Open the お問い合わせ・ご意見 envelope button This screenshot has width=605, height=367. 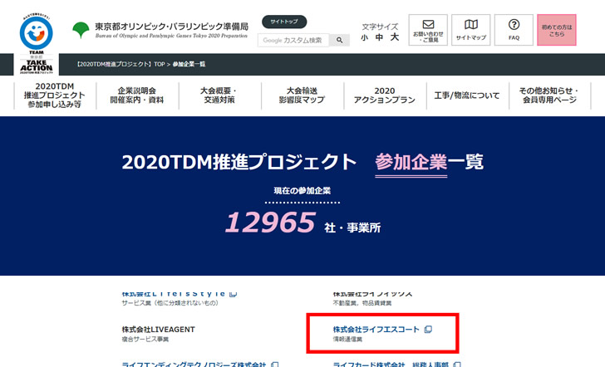point(428,30)
